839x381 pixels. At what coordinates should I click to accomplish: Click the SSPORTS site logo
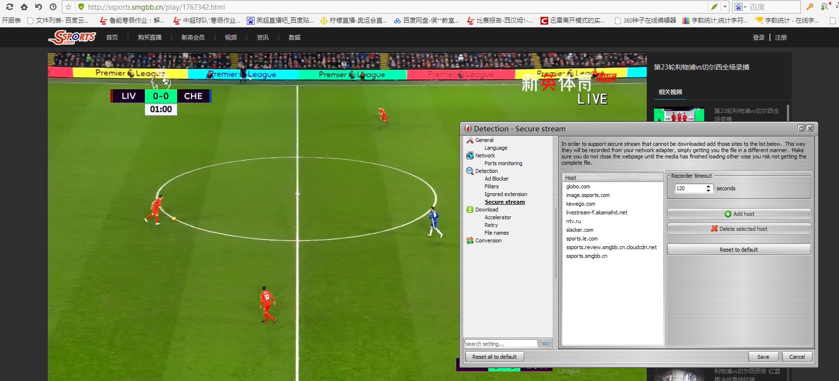click(72, 37)
